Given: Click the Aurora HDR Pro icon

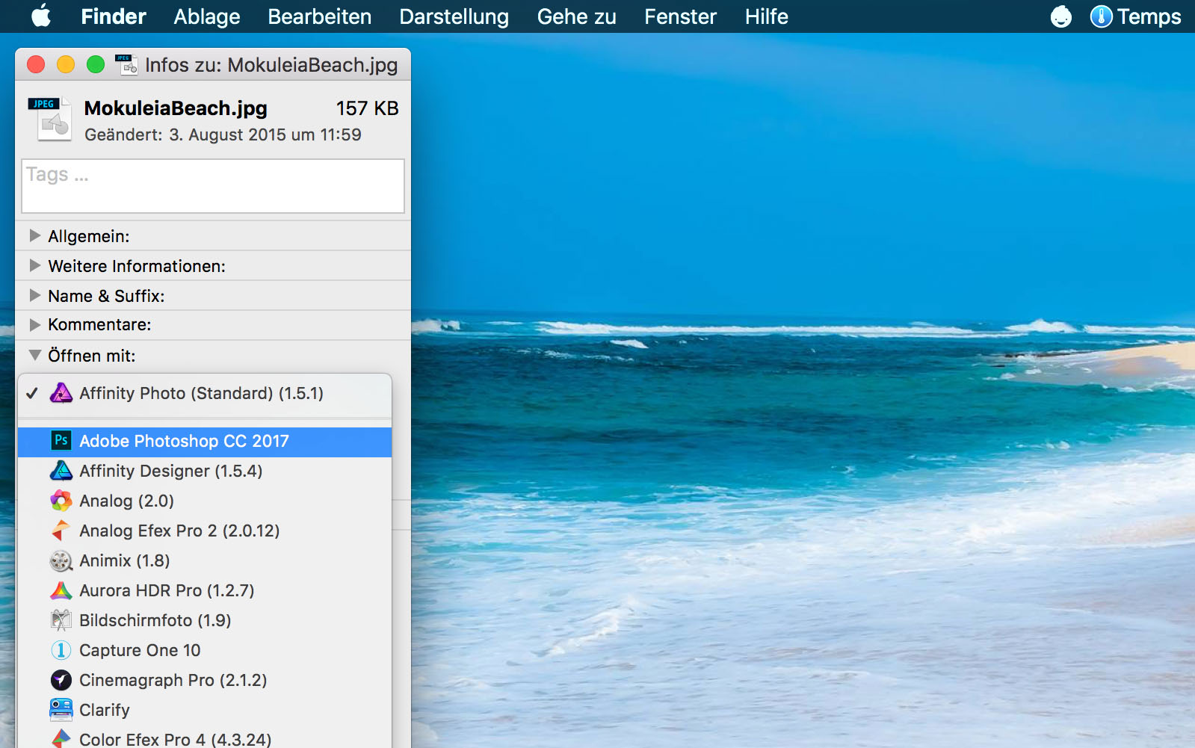Looking at the screenshot, I should coord(61,590).
